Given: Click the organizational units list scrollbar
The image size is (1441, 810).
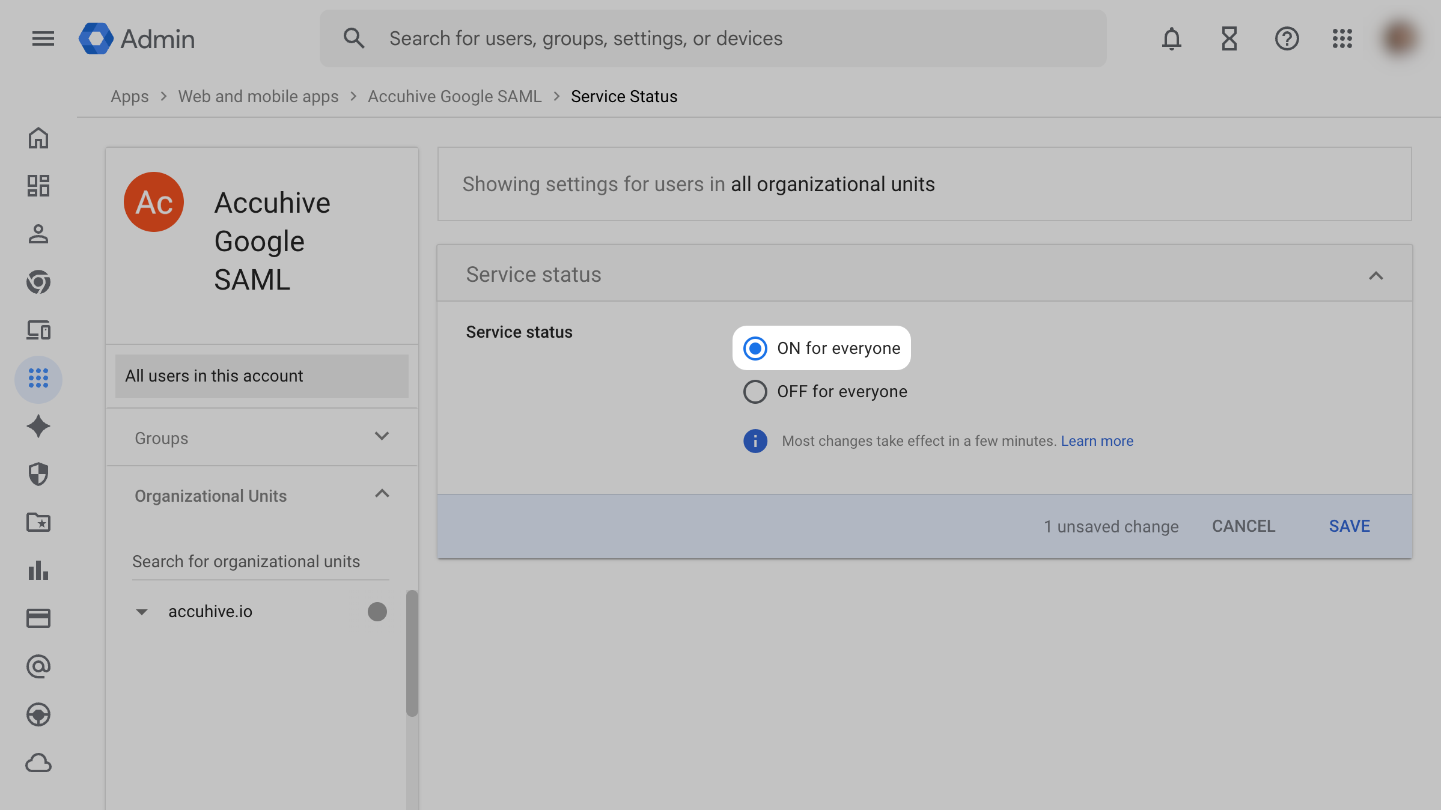Looking at the screenshot, I should (x=412, y=653).
